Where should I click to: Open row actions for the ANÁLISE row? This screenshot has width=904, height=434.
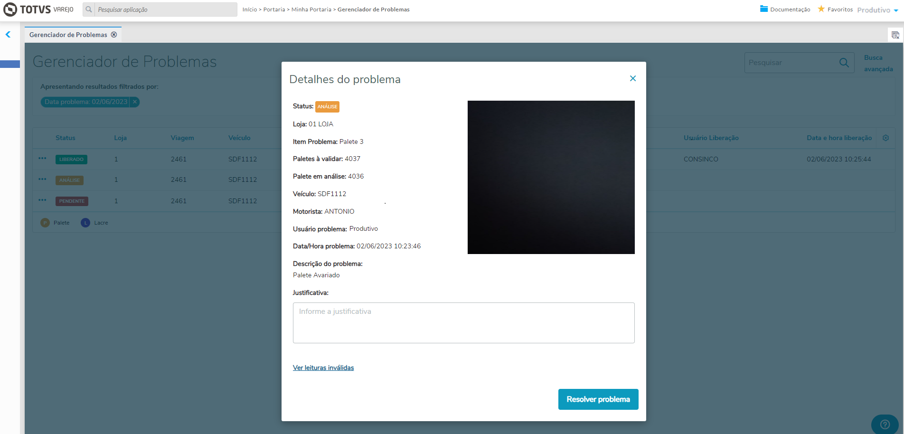tap(42, 179)
